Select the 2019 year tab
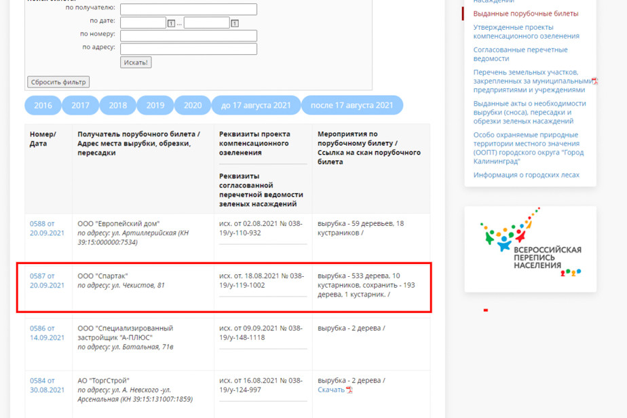This screenshot has height=418, width=627. coord(155,105)
